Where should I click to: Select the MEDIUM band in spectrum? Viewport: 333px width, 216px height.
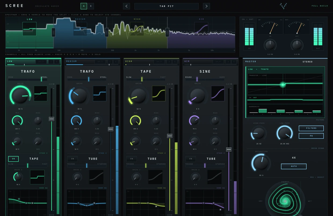[80, 19]
